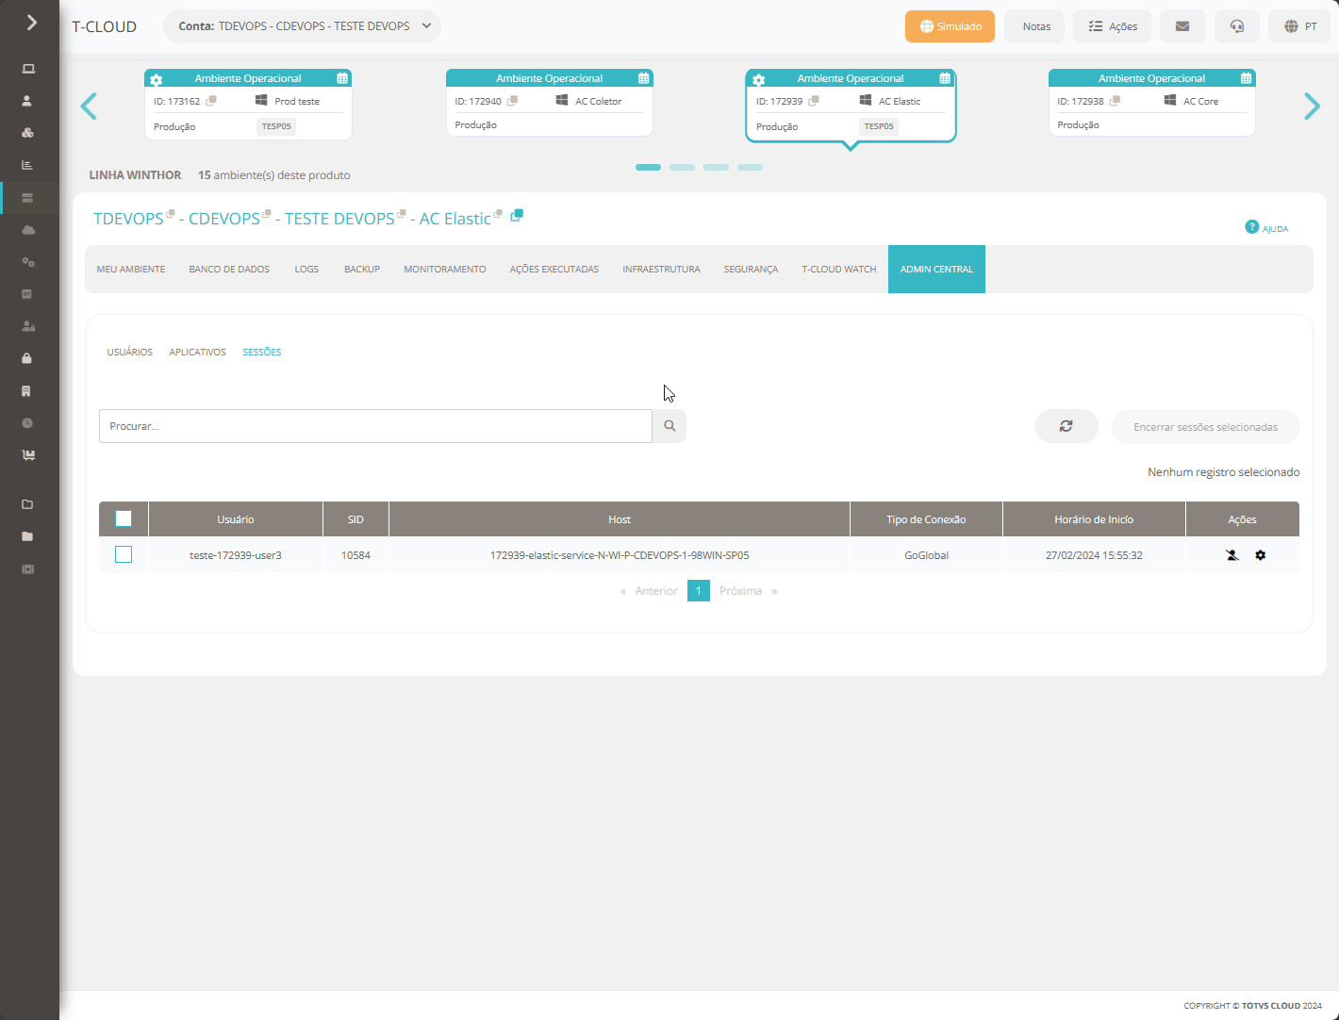Click gear icon on Prod teste card
Viewport: 1339px width, 1020px height.
157,79
